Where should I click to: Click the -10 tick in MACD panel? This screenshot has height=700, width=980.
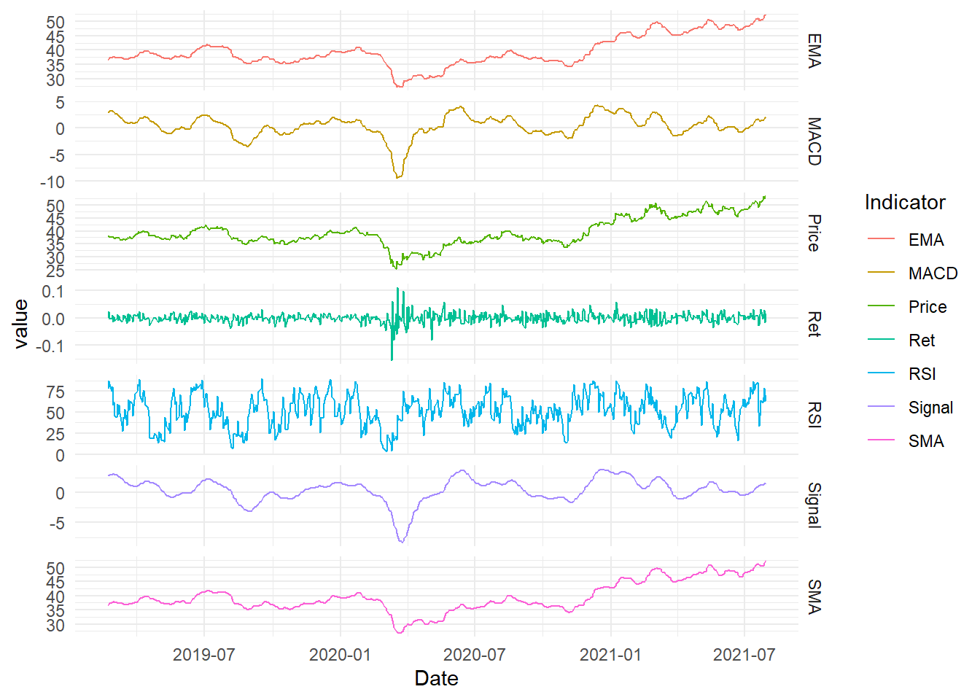click(x=52, y=182)
